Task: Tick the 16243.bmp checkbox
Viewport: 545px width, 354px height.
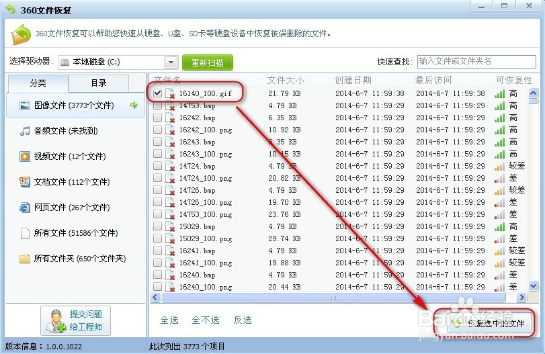Action: [157, 141]
